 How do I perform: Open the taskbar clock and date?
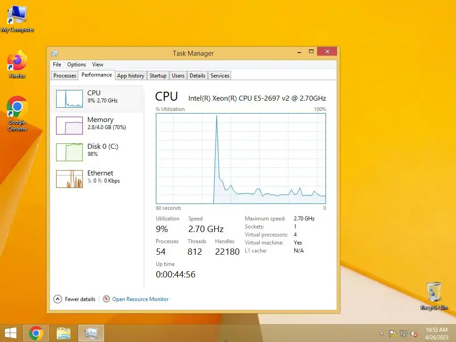(436, 333)
